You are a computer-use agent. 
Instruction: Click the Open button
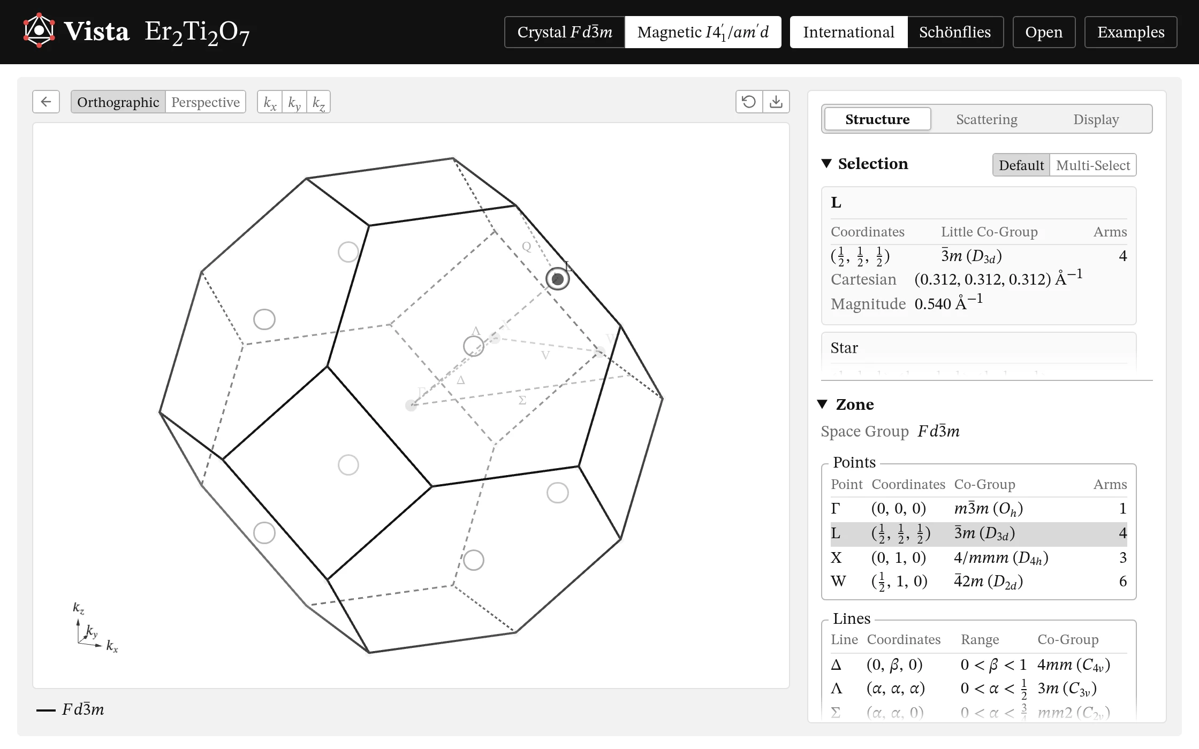pos(1044,32)
